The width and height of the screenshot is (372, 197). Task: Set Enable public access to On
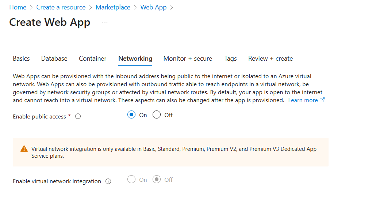point(131,115)
